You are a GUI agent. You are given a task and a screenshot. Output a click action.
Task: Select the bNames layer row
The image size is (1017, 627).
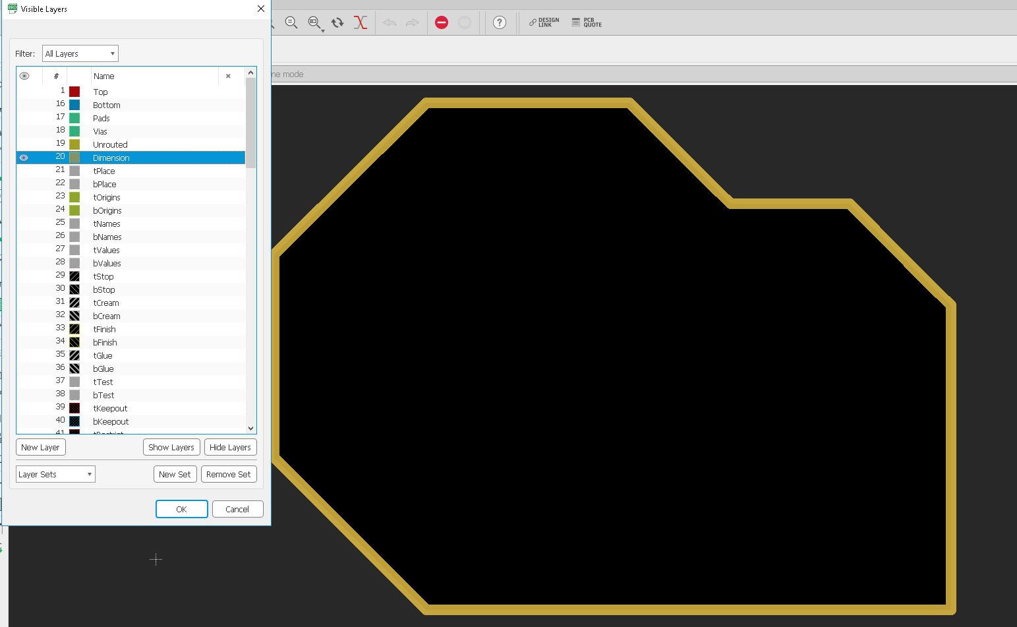(x=131, y=237)
